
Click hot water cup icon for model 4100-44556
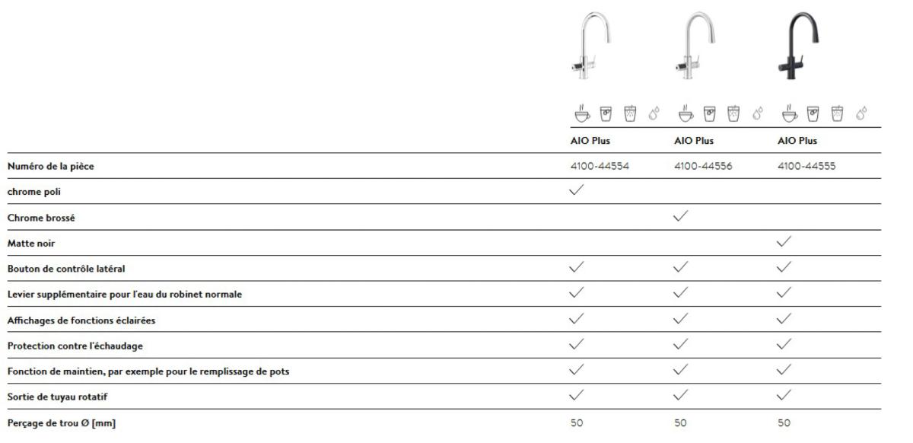(686, 114)
